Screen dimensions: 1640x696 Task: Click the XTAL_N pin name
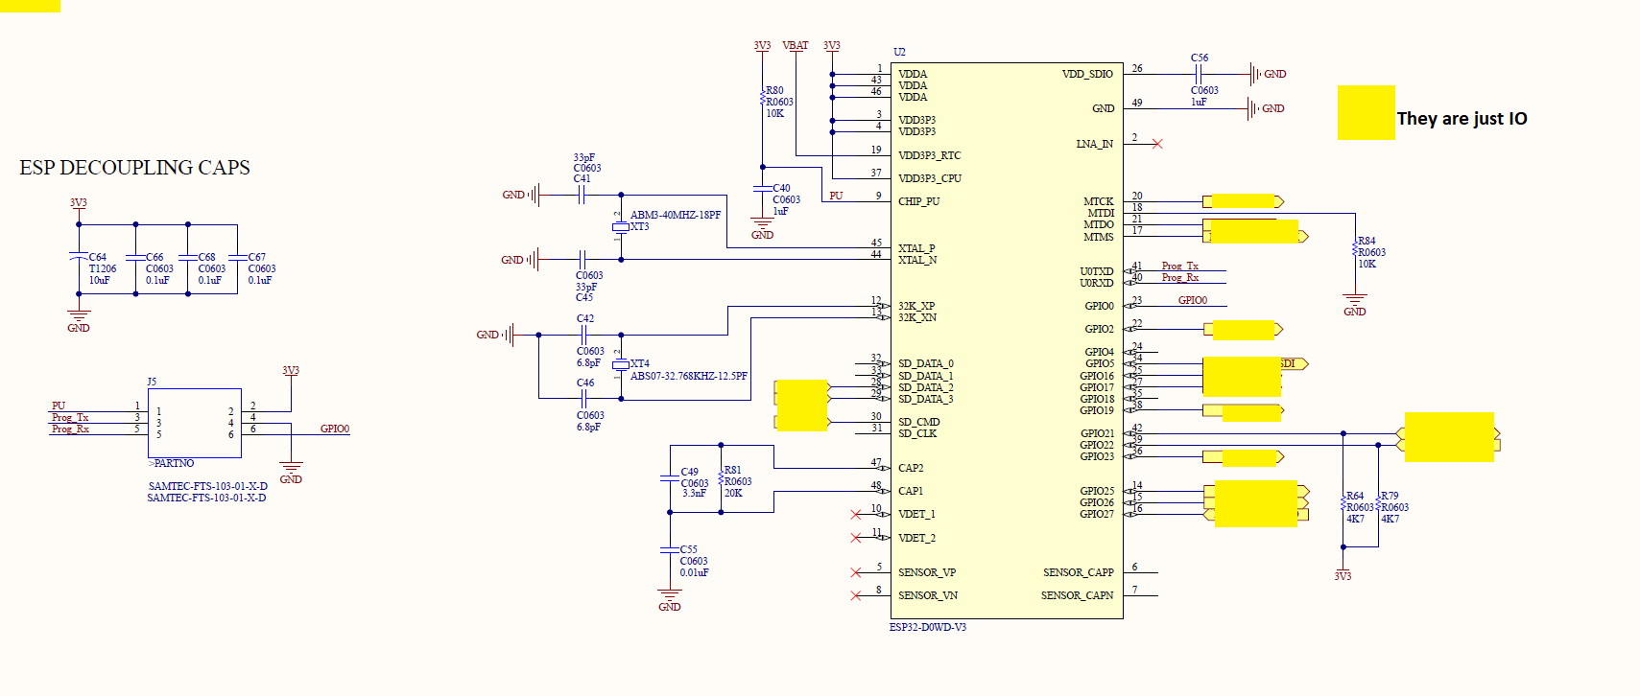(x=917, y=260)
